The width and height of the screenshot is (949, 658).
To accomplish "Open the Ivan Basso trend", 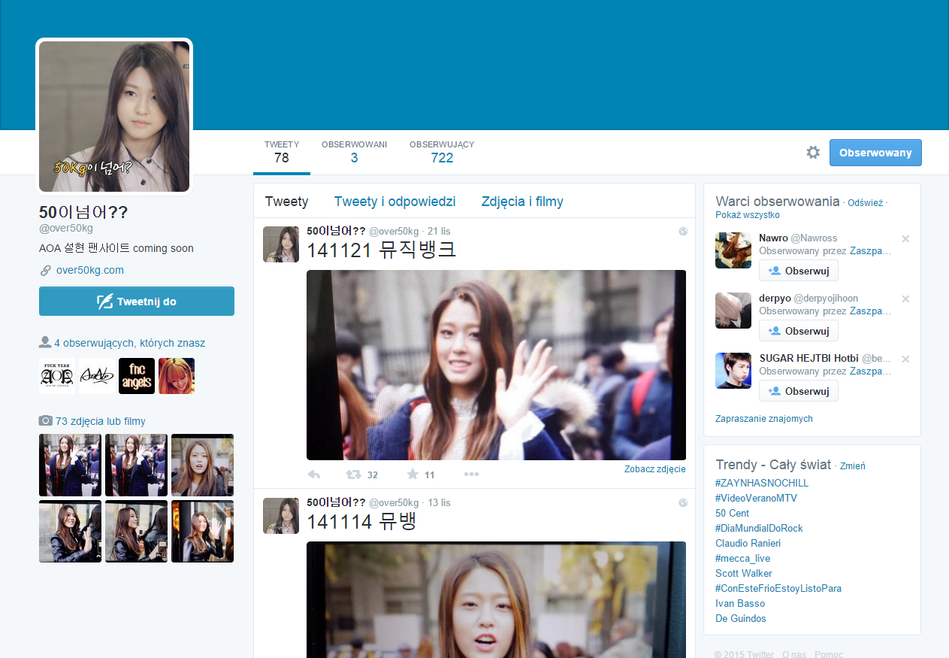I will (x=740, y=604).
